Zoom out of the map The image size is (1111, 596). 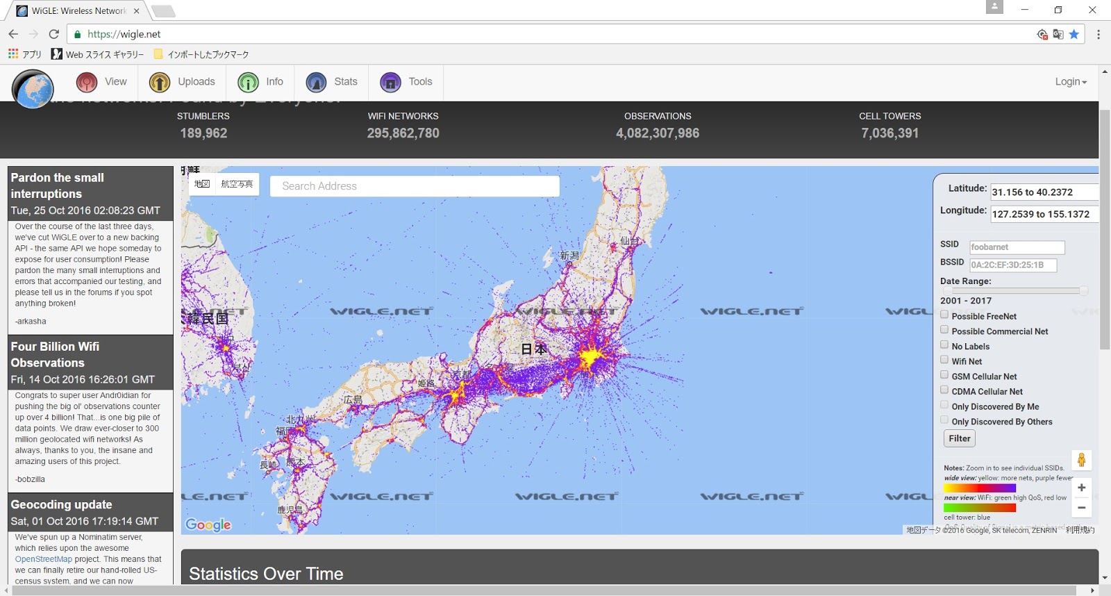click(1081, 507)
